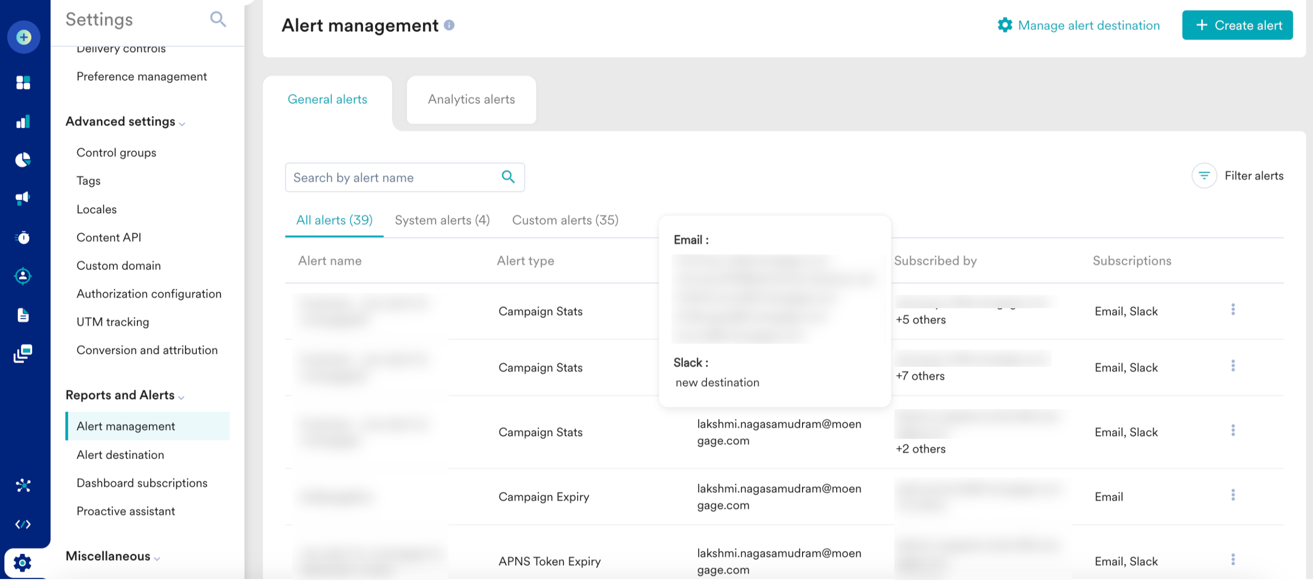The image size is (1313, 580).
Task: Click the Create alert button
Action: point(1237,25)
